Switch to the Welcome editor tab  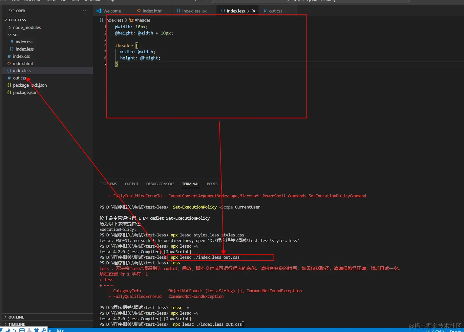click(x=112, y=11)
